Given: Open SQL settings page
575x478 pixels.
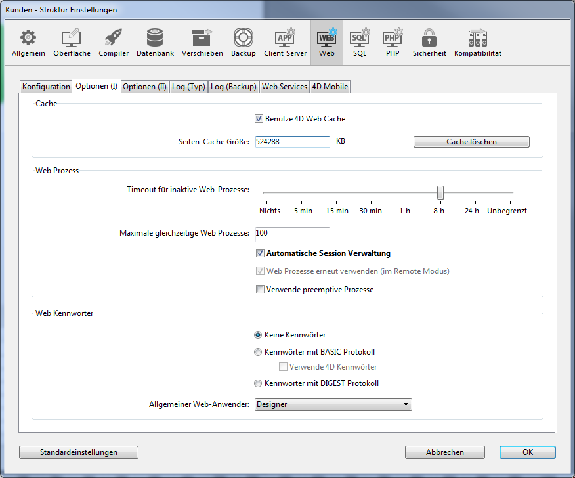Looking at the screenshot, I should 359,43.
